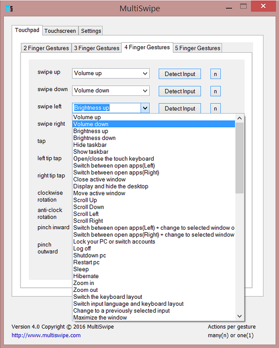279x348 pixels.
Task: Toggle the n button for swipe left
Action: pyautogui.click(x=215, y=108)
